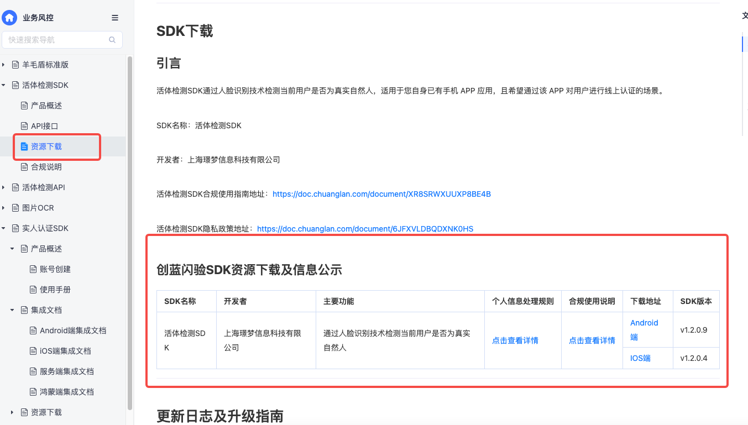
Task: Expand the 羊毛盾标准版 tree node
Action: [x=4, y=65]
